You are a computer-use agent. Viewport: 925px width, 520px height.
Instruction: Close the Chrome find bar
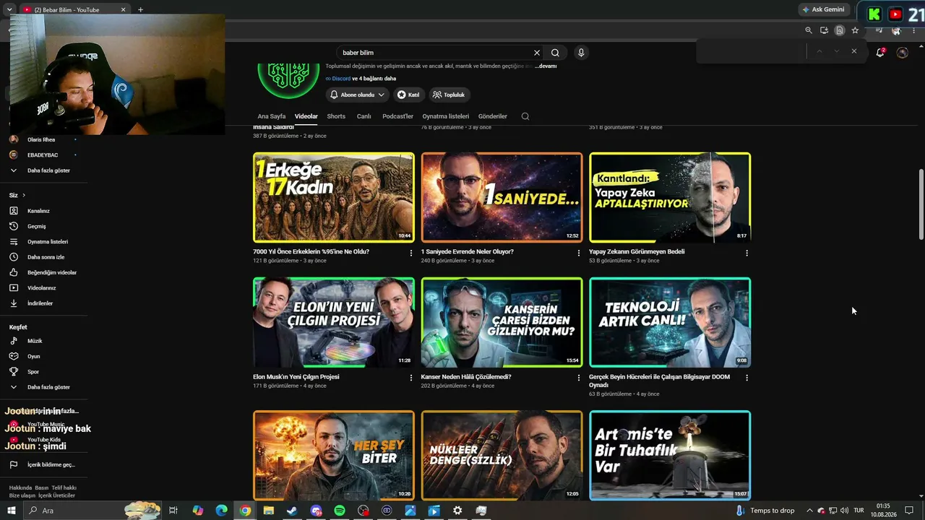854,51
